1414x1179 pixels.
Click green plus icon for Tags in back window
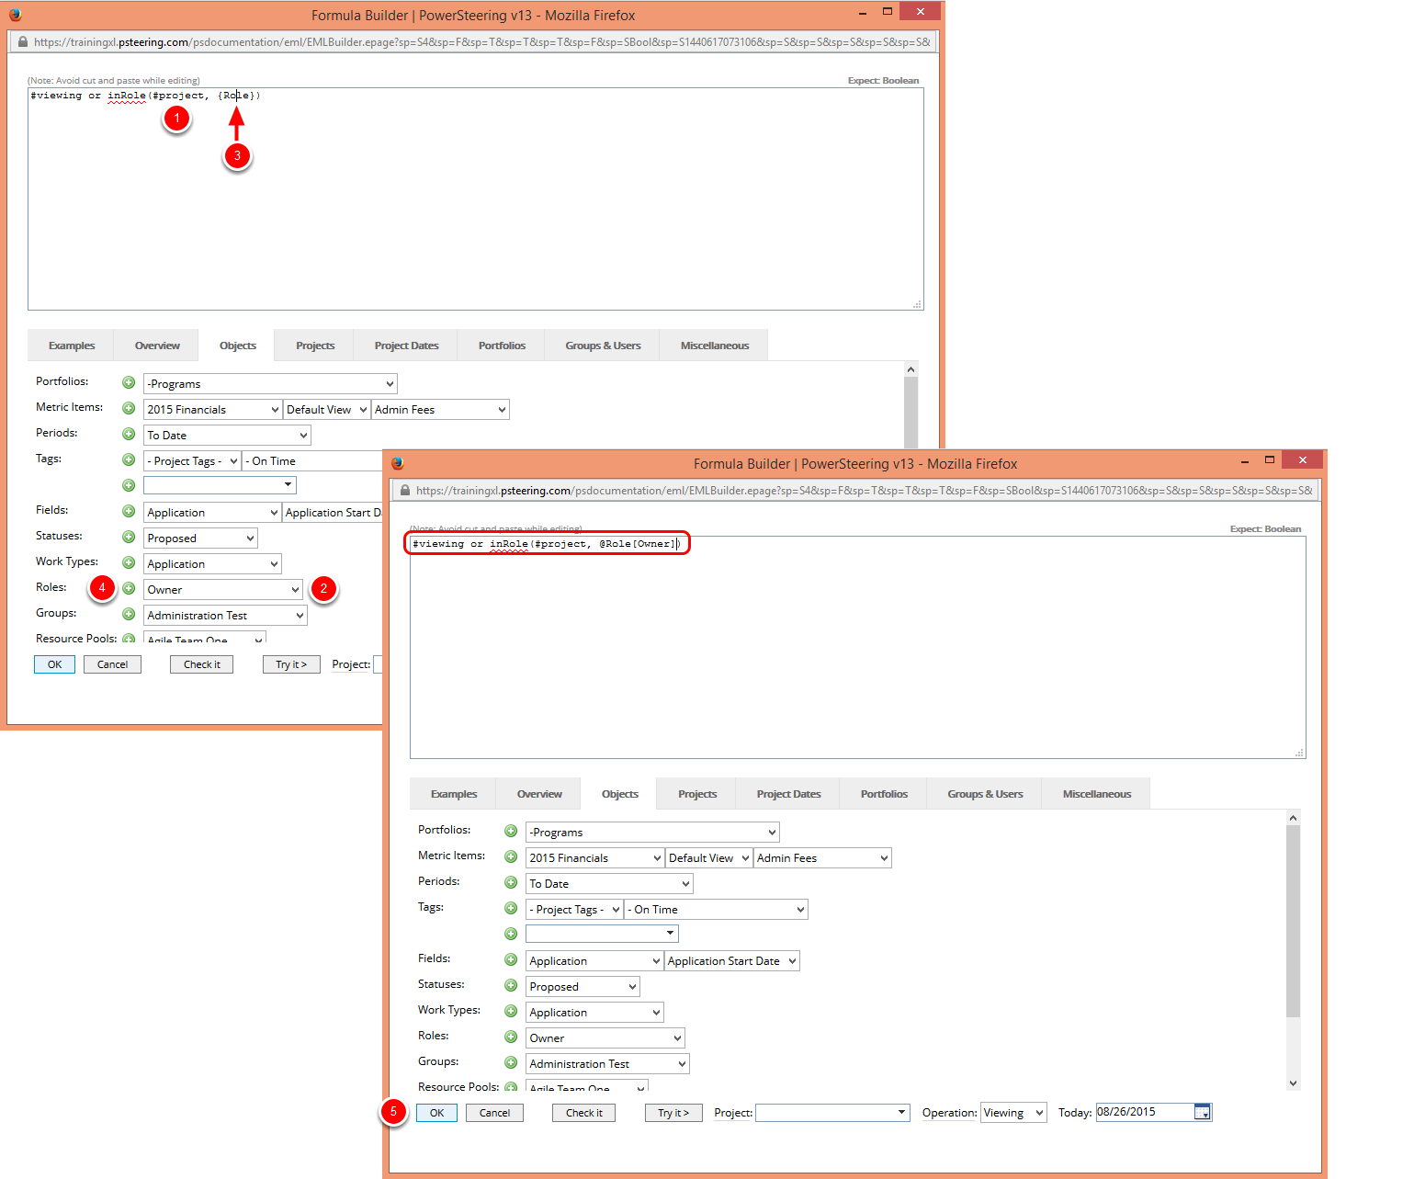(129, 459)
